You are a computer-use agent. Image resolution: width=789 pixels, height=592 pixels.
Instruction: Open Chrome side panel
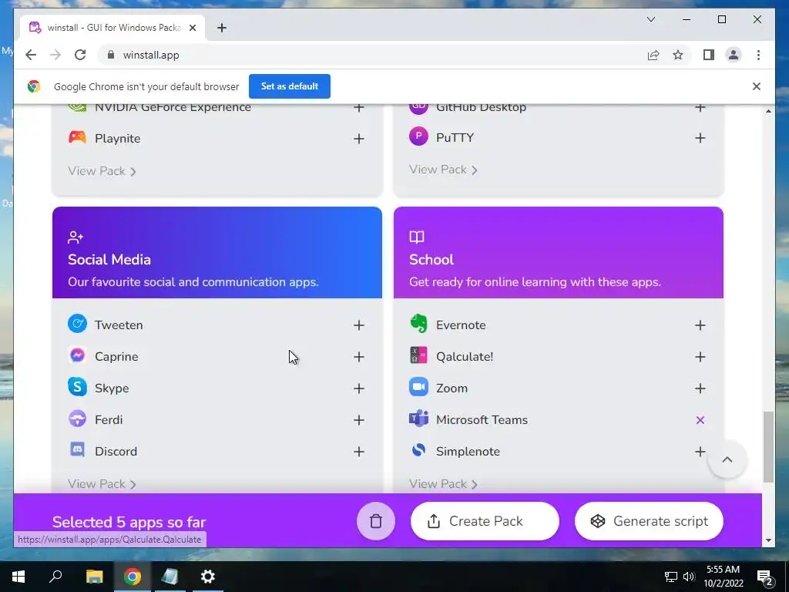[x=709, y=55]
